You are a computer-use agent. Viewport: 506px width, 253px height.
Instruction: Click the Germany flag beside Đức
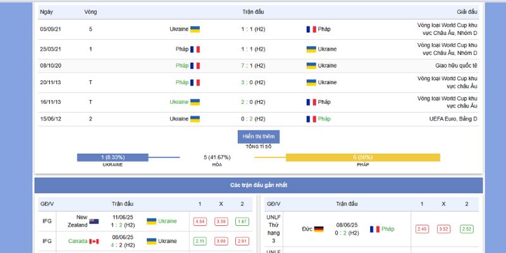[319, 229]
